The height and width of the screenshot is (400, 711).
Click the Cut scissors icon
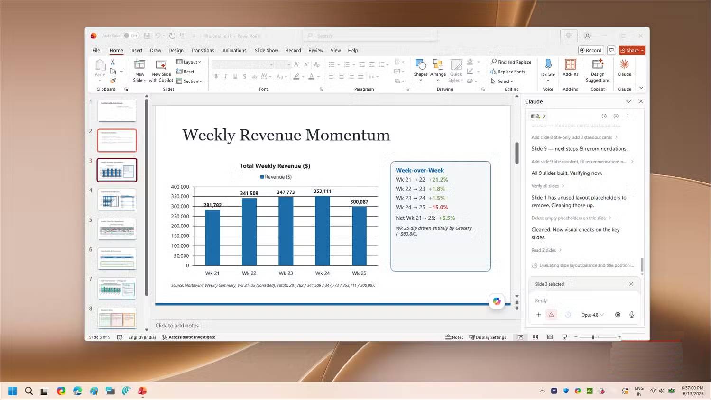pos(113,62)
